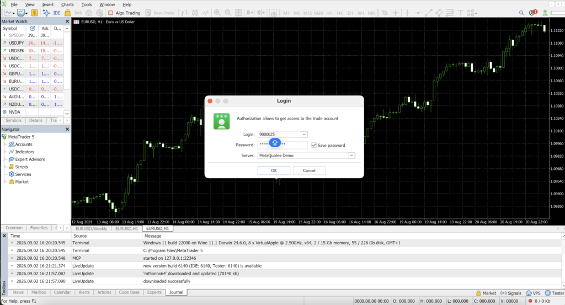Open the Server dropdown list

[351, 156]
